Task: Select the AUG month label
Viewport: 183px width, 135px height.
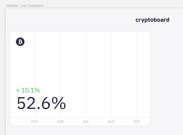Action: [111, 122]
